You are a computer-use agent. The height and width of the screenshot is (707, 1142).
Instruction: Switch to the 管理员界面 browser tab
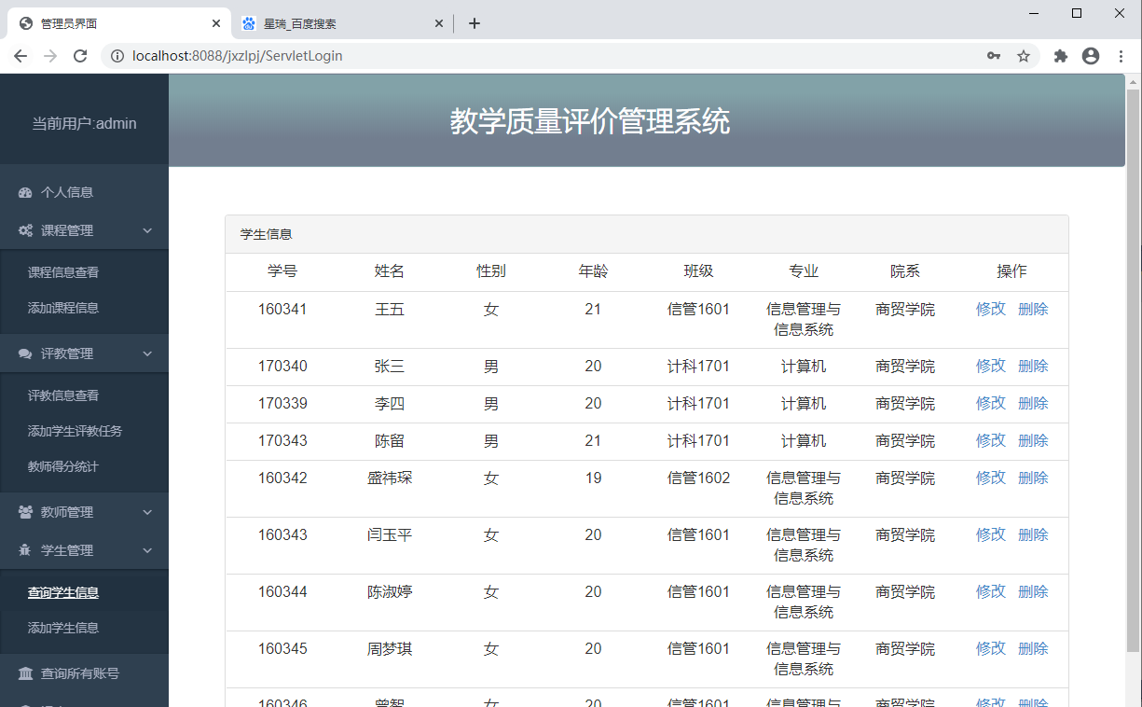click(119, 23)
